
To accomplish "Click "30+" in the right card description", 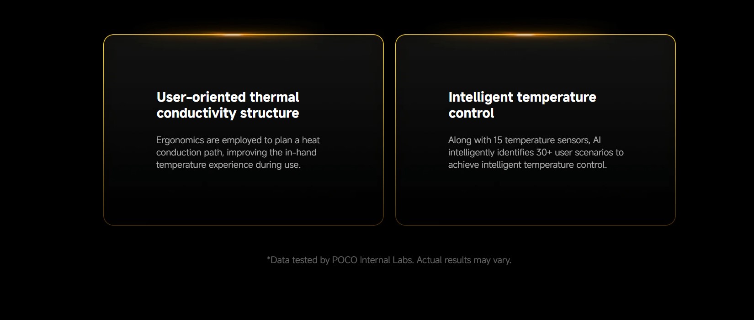I will click(544, 152).
